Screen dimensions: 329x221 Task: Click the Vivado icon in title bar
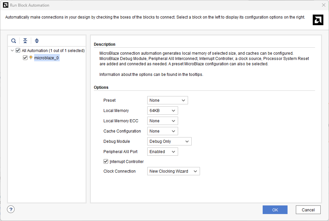(x=5, y=5)
